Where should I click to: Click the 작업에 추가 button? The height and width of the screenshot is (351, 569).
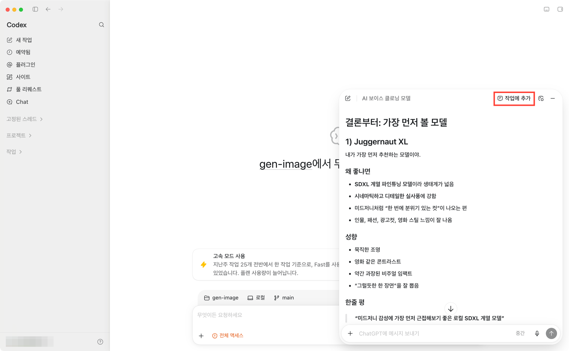click(514, 98)
